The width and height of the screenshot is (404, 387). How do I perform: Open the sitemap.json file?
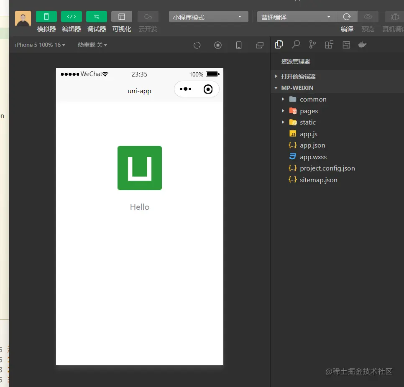click(337, 180)
